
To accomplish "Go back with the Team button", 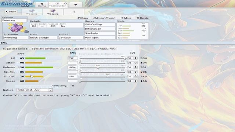I will [x=11, y=11].
